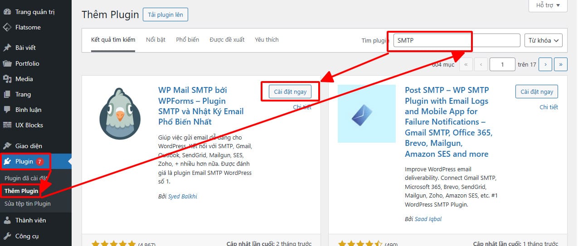578x246 pixels.
Task: Open the Từ khóa search type dropdown
Action: [543, 40]
